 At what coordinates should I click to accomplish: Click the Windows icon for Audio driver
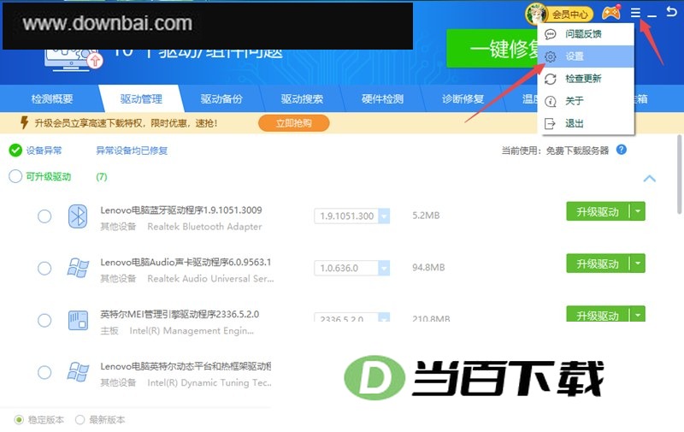click(x=78, y=268)
